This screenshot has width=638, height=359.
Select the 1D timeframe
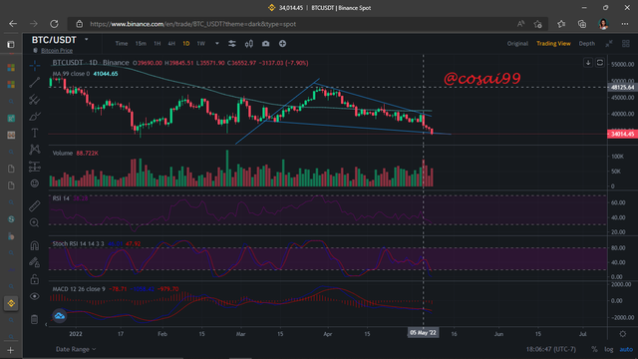point(186,44)
